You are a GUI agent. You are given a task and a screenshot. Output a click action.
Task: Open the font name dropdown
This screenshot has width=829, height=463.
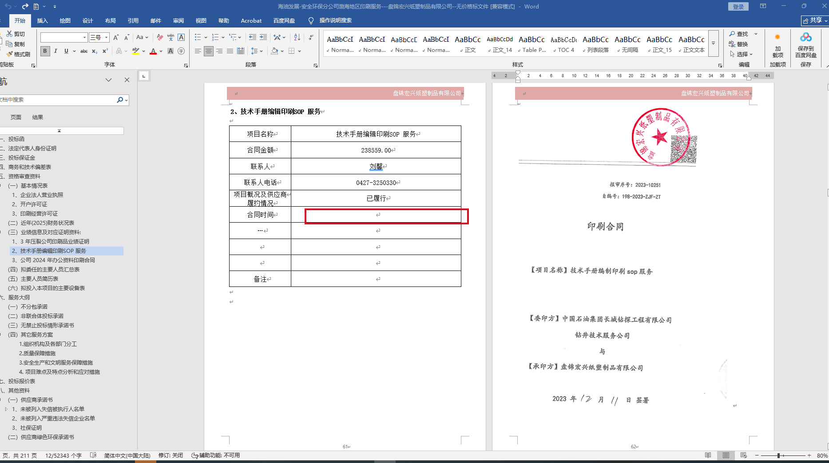(84, 38)
